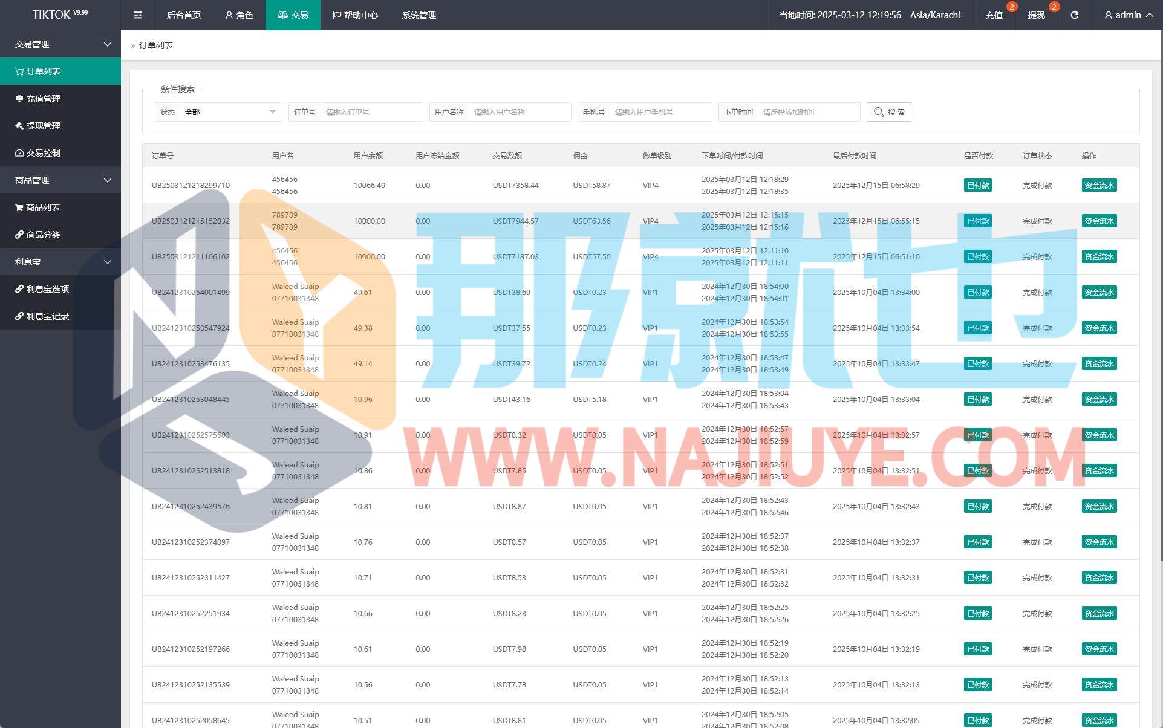The height and width of the screenshot is (728, 1163).
Task: Click 资金流水 for order UB2503121218299710
Action: pyautogui.click(x=1099, y=186)
